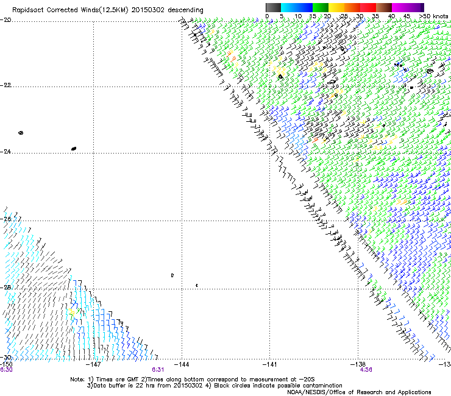Click the longitude label '-147' on the bottom axis
The image size is (451, 396).
pos(93,364)
